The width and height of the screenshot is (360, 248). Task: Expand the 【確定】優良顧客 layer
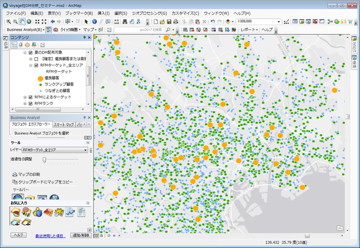pyautogui.click(x=31, y=59)
